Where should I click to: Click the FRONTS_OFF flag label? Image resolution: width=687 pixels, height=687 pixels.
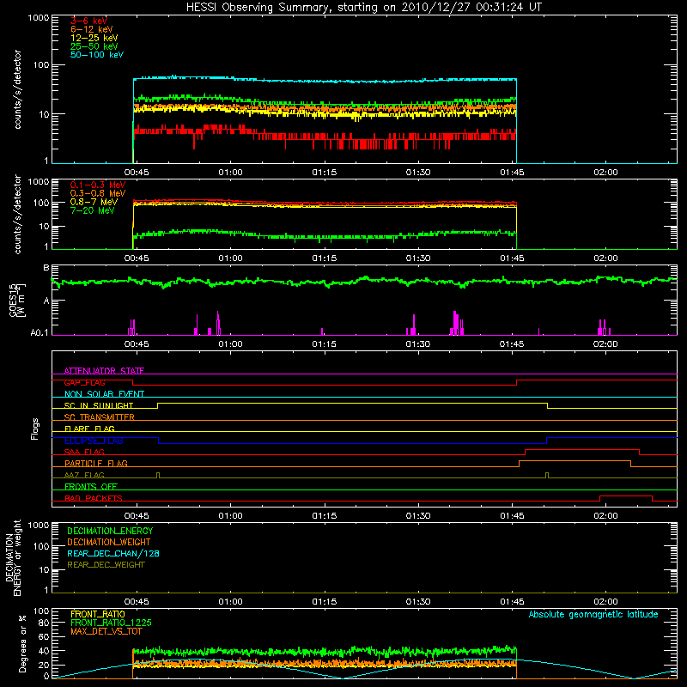[91, 486]
